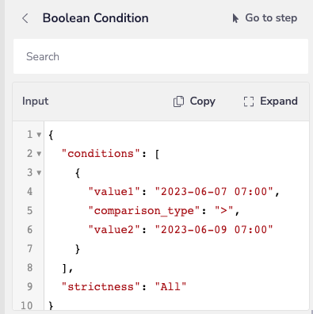The height and width of the screenshot is (314, 313).
Task: Click the "All" strictness value
Action: tap(170, 287)
